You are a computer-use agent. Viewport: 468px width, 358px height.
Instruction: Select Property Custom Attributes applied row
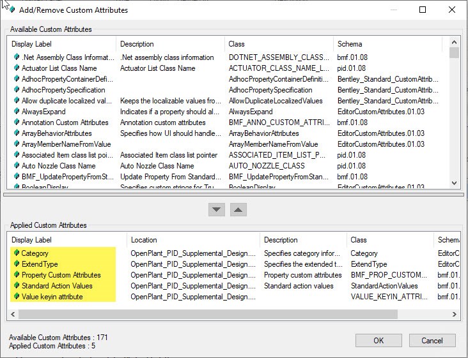coord(61,275)
